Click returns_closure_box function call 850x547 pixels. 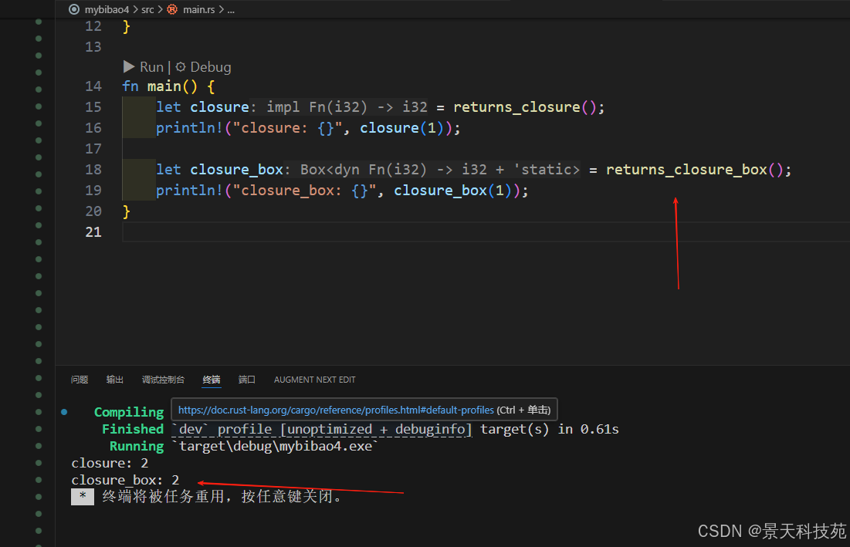[686, 170]
